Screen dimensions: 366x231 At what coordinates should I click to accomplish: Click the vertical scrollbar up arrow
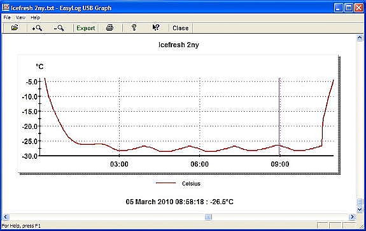[360, 38]
